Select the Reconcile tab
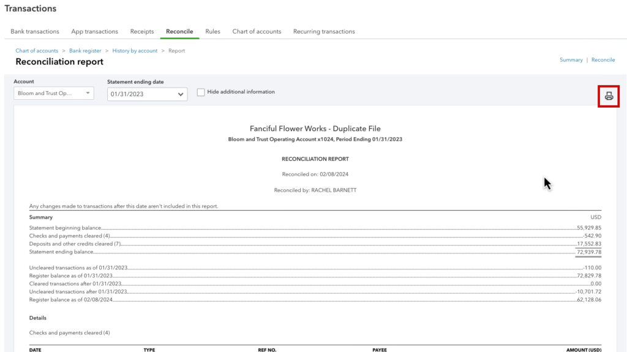This screenshot has height=352, width=627. pyautogui.click(x=179, y=32)
